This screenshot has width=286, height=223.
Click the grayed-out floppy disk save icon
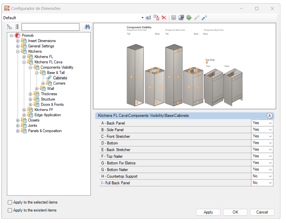tap(174, 18)
